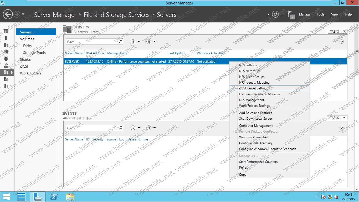Launch Windows PowerShell from the taskbar
The height and width of the screenshot is (202, 359).
coord(54,197)
